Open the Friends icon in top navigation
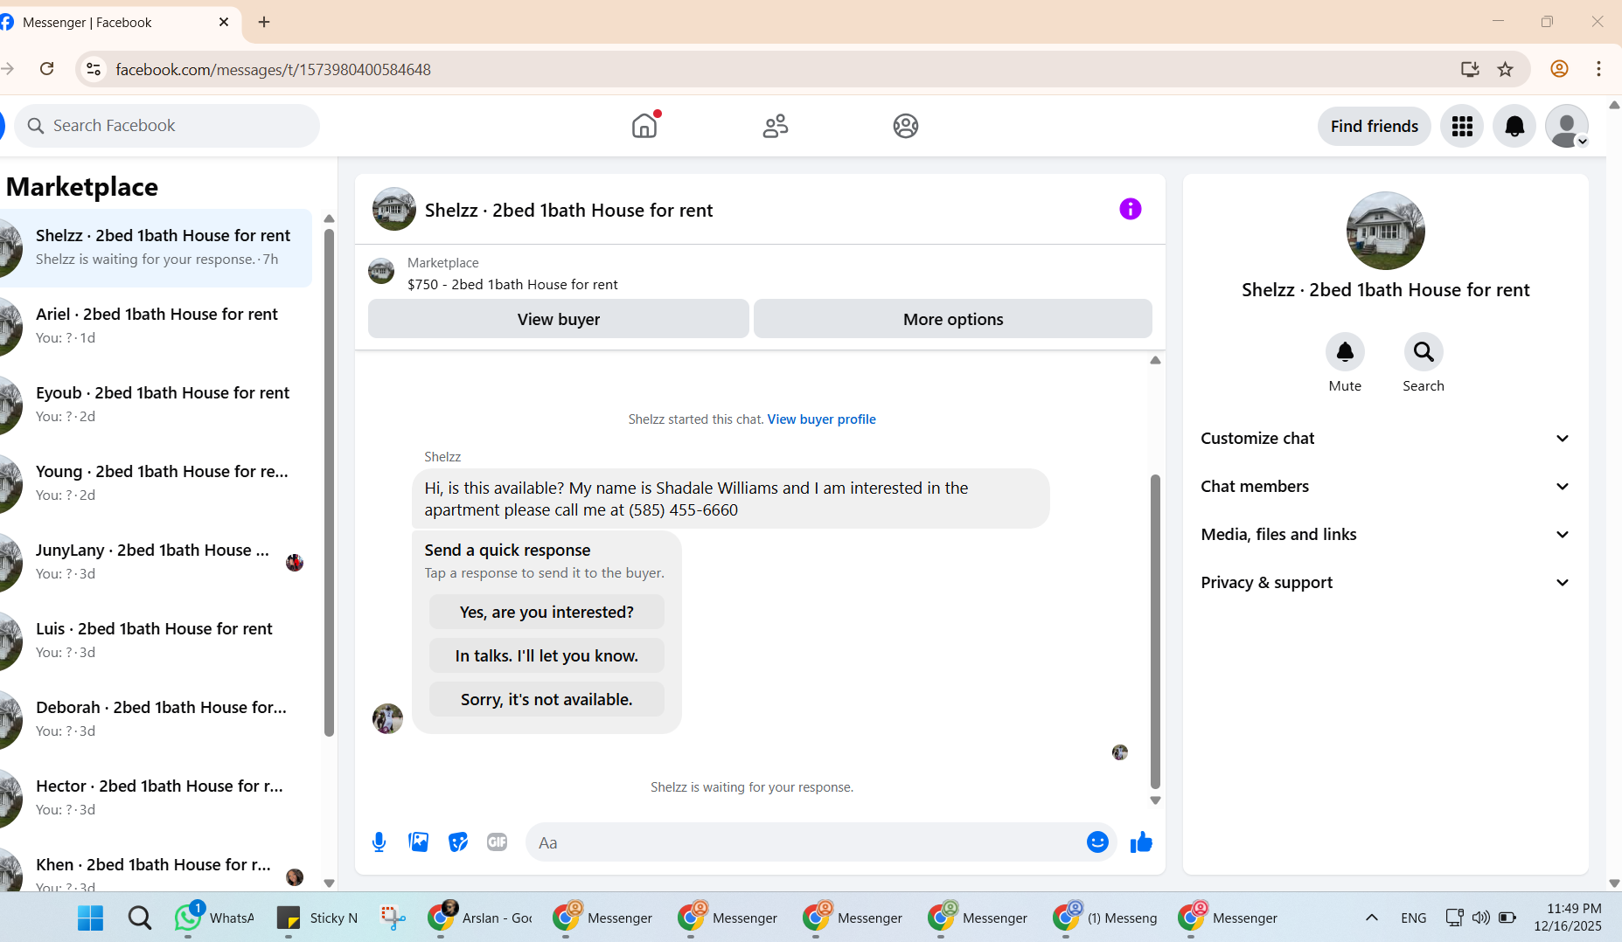Image resolution: width=1622 pixels, height=942 pixels. point(776,126)
